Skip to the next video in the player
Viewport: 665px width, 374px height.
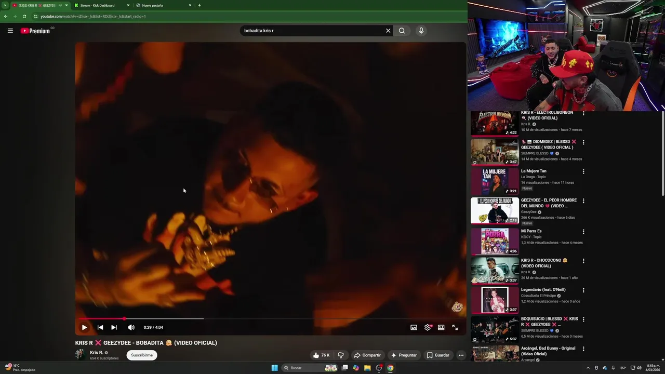(114, 327)
